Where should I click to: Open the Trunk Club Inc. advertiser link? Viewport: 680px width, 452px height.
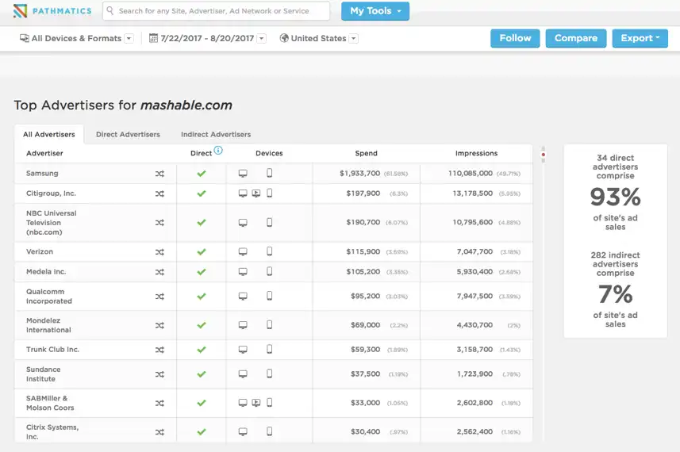[x=52, y=349]
